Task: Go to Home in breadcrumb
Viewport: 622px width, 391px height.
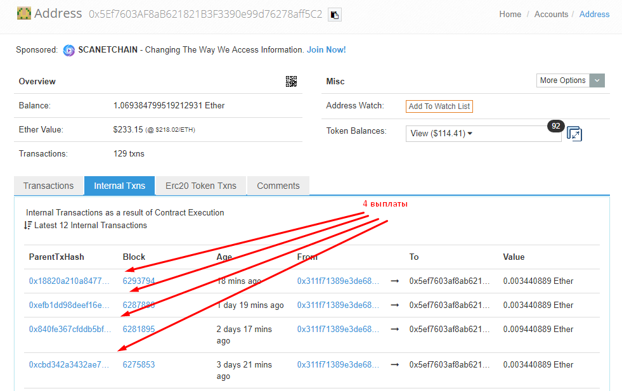Action: pos(510,14)
